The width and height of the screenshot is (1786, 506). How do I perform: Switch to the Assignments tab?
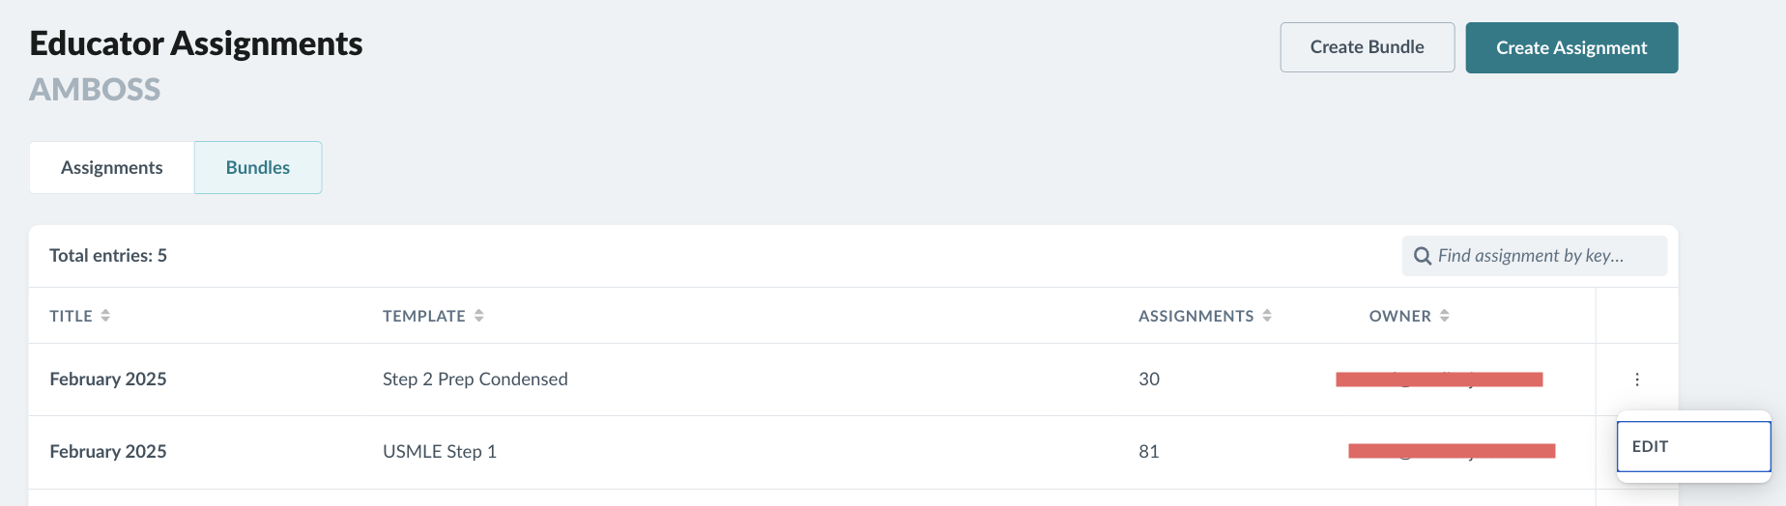pos(112,167)
